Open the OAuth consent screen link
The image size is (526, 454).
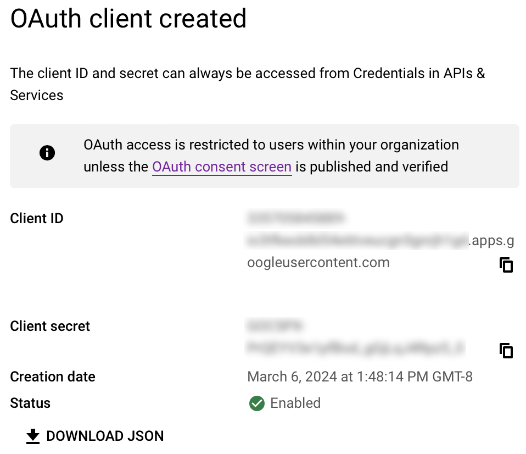pos(222,167)
